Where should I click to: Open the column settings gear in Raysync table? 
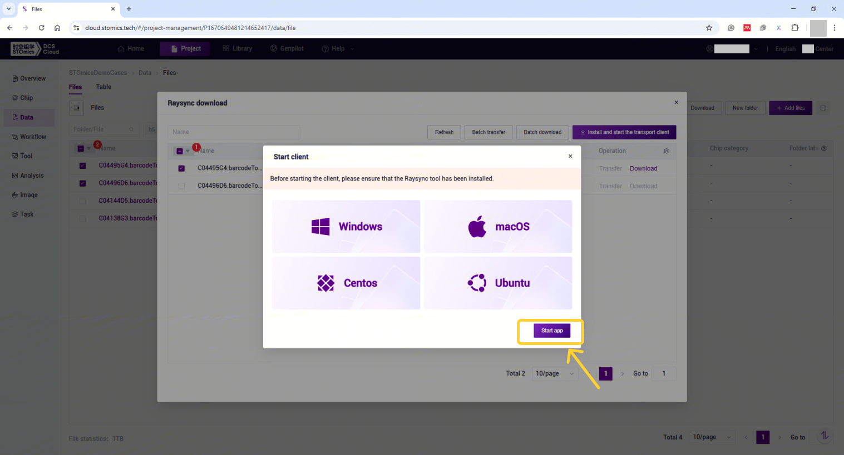click(x=667, y=151)
